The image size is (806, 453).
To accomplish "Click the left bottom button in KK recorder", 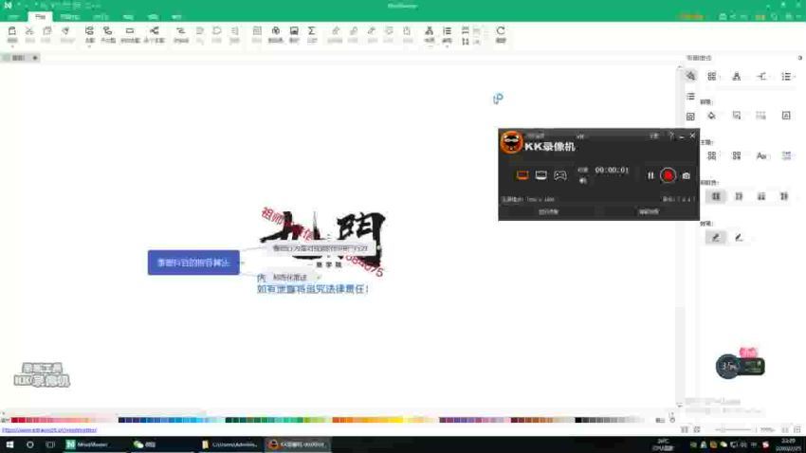I will tap(548, 211).
